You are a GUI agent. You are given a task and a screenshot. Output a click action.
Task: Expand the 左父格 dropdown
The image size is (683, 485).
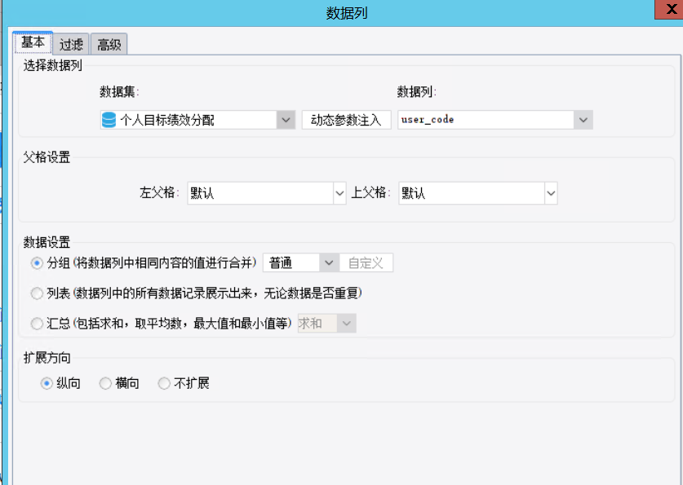[339, 193]
